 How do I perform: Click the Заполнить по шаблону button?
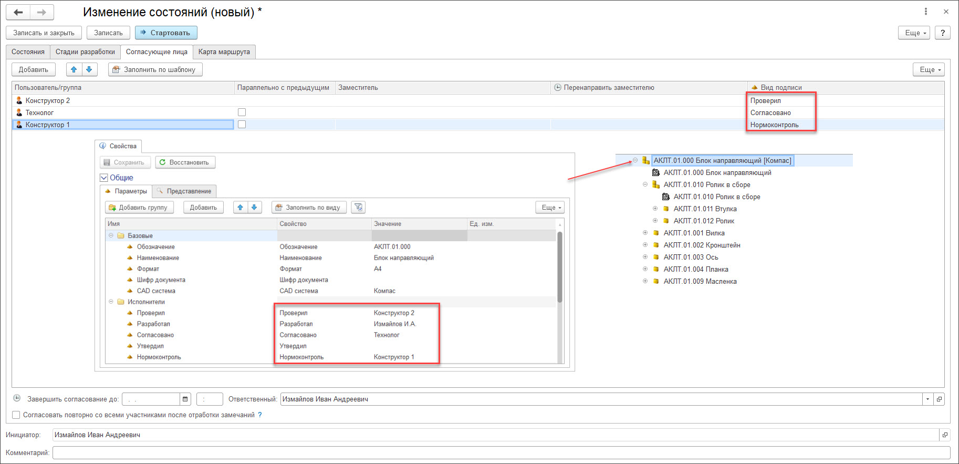pos(155,69)
